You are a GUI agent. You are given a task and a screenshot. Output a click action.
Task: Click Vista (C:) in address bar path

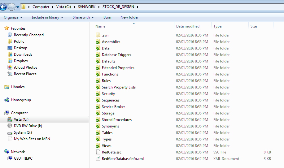64,6
